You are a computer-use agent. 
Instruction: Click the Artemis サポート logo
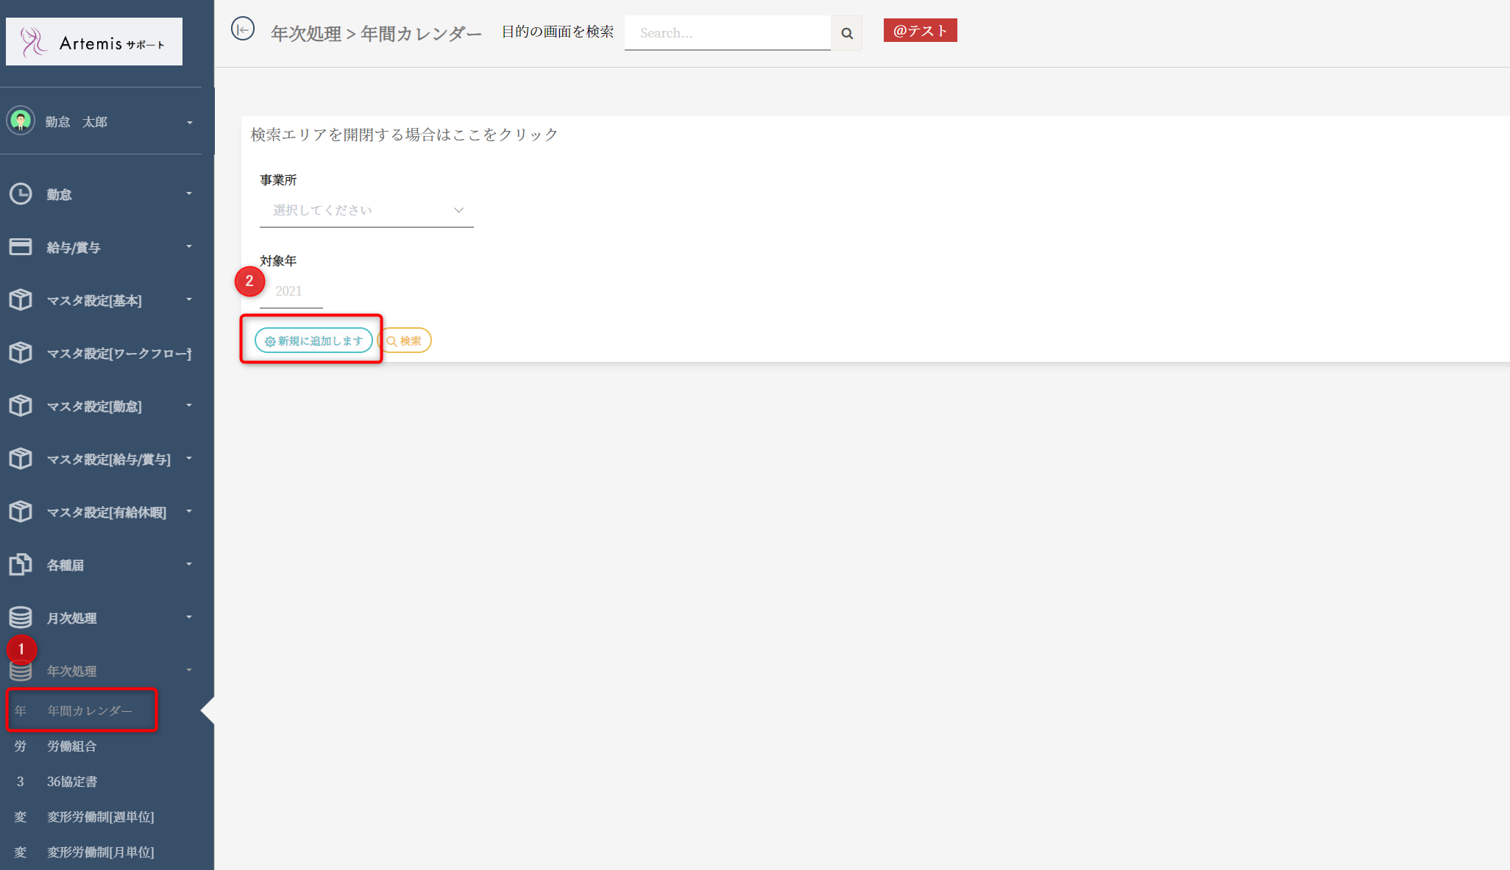click(x=94, y=43)
